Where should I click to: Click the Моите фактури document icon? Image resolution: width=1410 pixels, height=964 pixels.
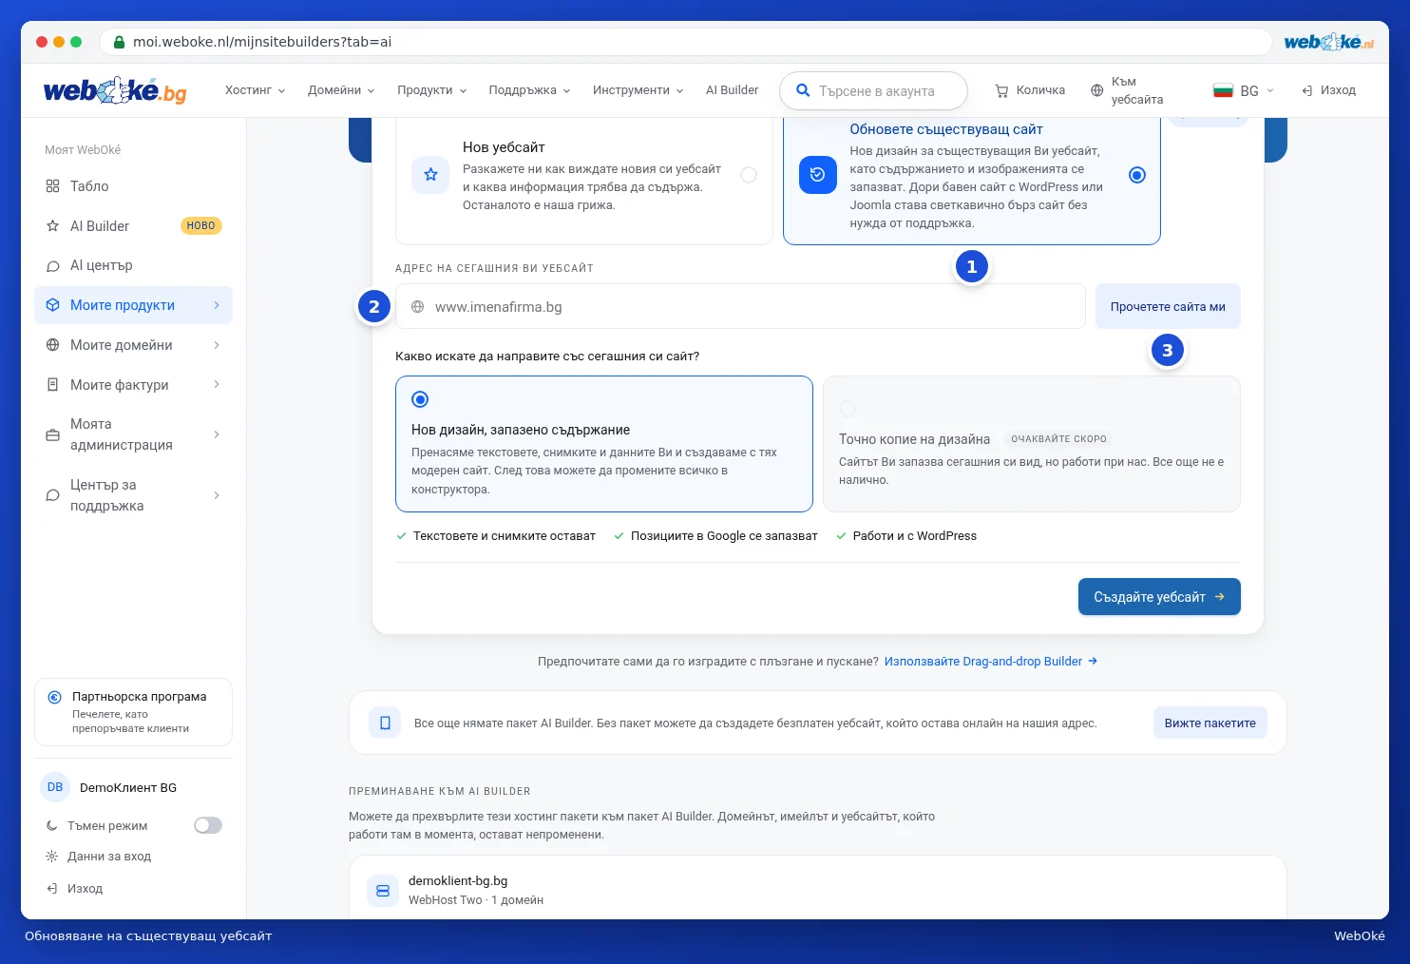52,385
